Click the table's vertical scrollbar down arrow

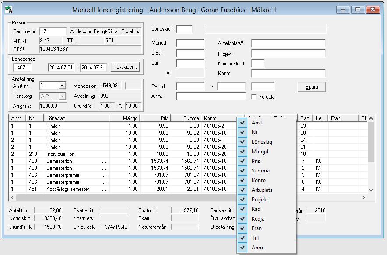click(x=371, y=190)
